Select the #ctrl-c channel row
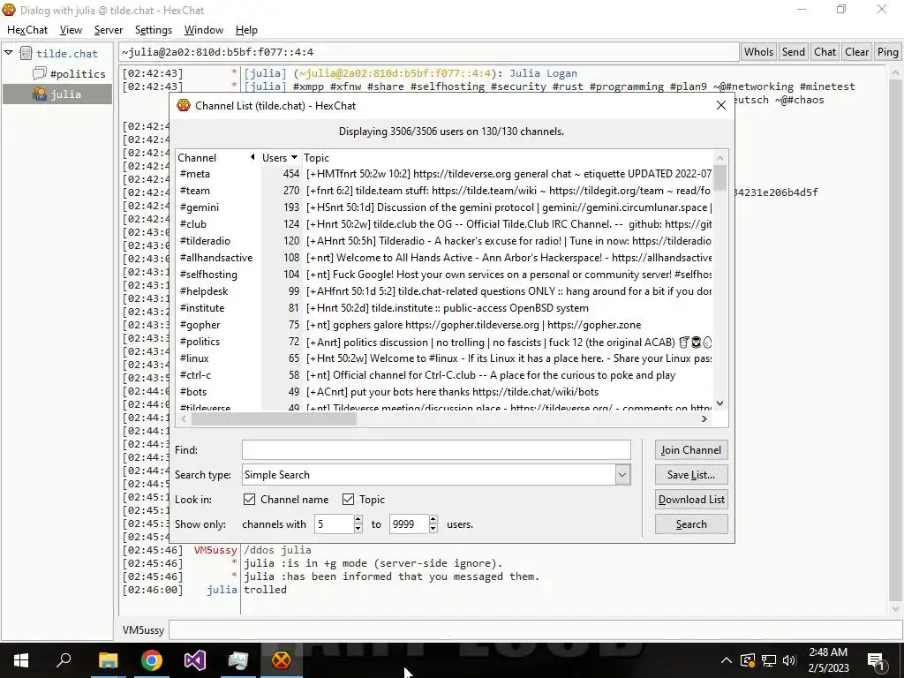The width and height of the screenshot is (904, 678). tap(445, 374)
